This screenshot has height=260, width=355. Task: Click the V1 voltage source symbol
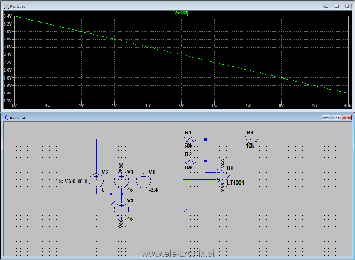click(121, 181)
